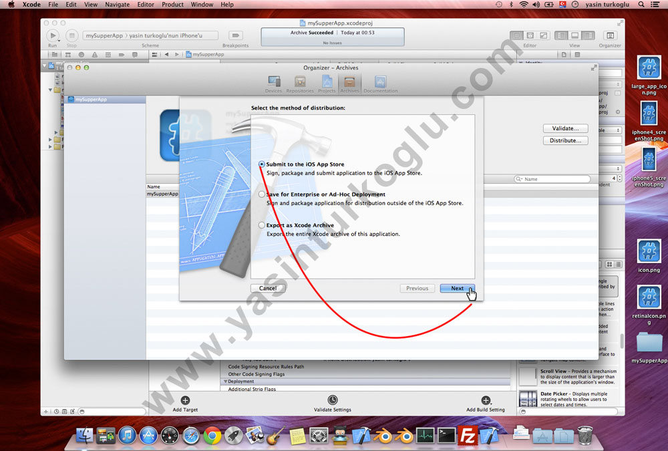Image resolution: width=668 pixels, height=451 pixels.
Task: Open the File menu
Action: [x=53, y=4]
